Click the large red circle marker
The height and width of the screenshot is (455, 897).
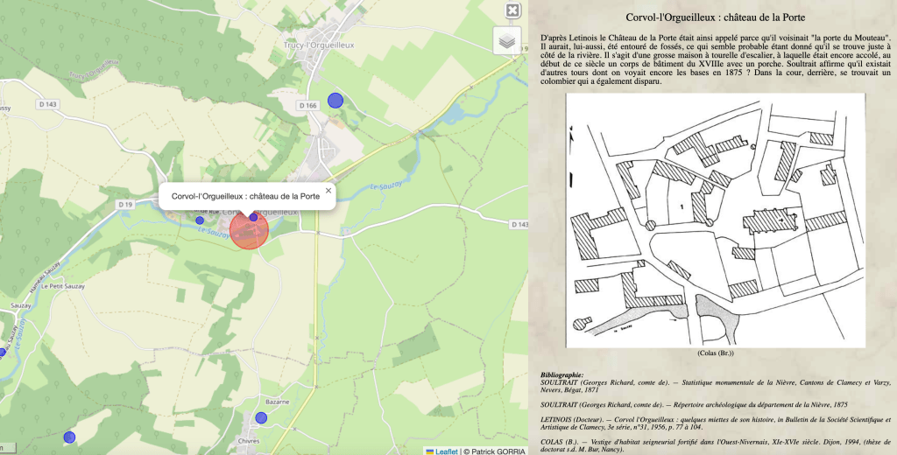point(248,230)
